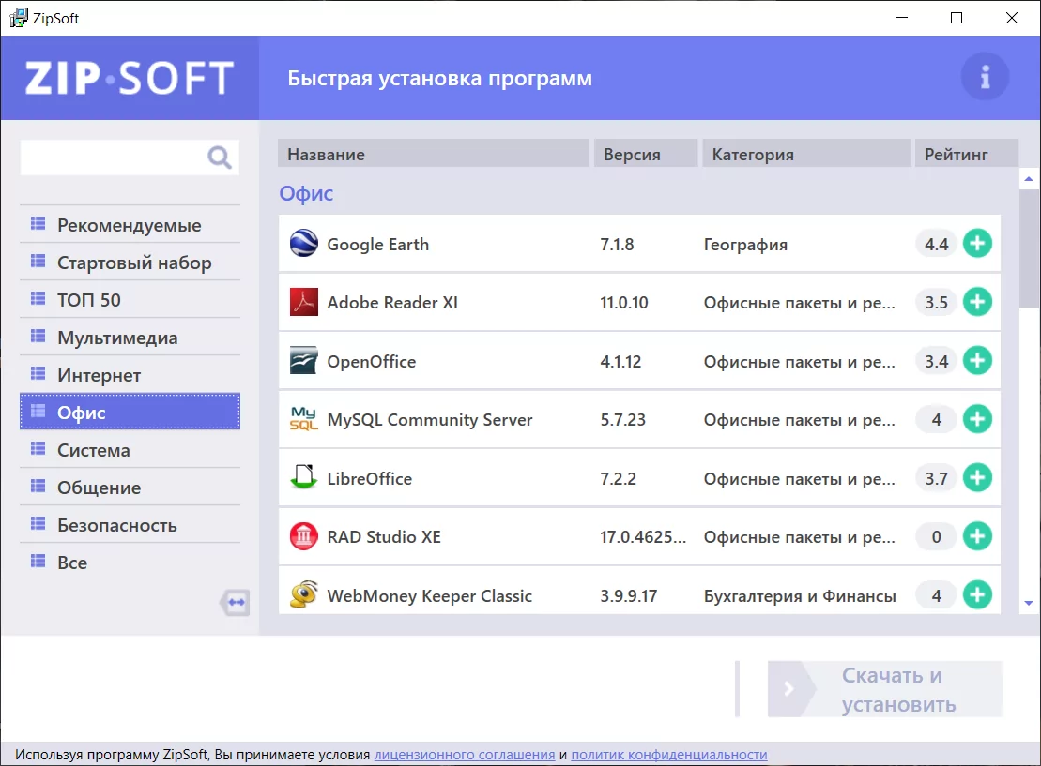Select the highlighted Офис category

pos(130,412)
